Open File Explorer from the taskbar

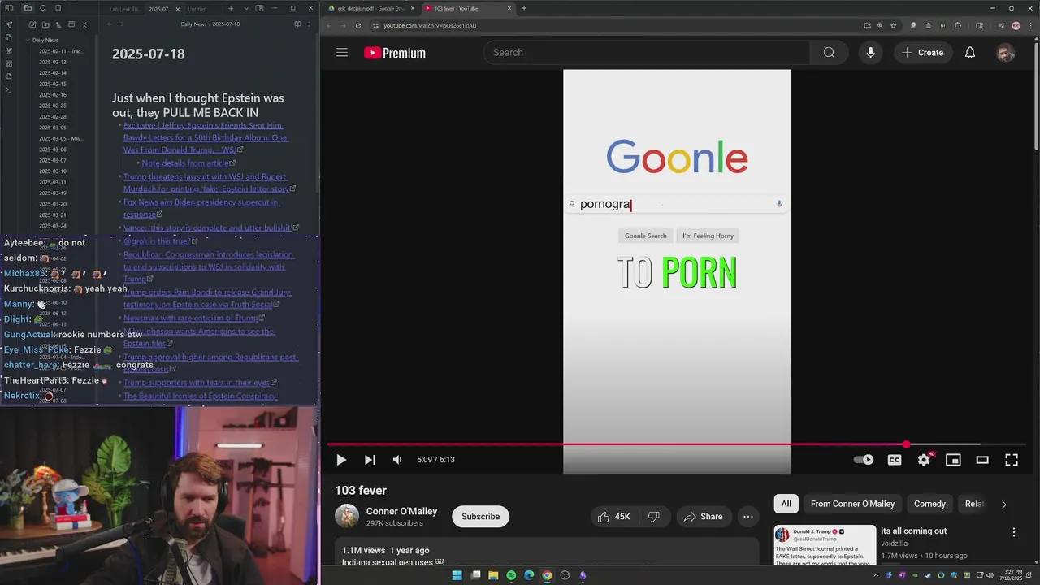[x=493, y=575]
